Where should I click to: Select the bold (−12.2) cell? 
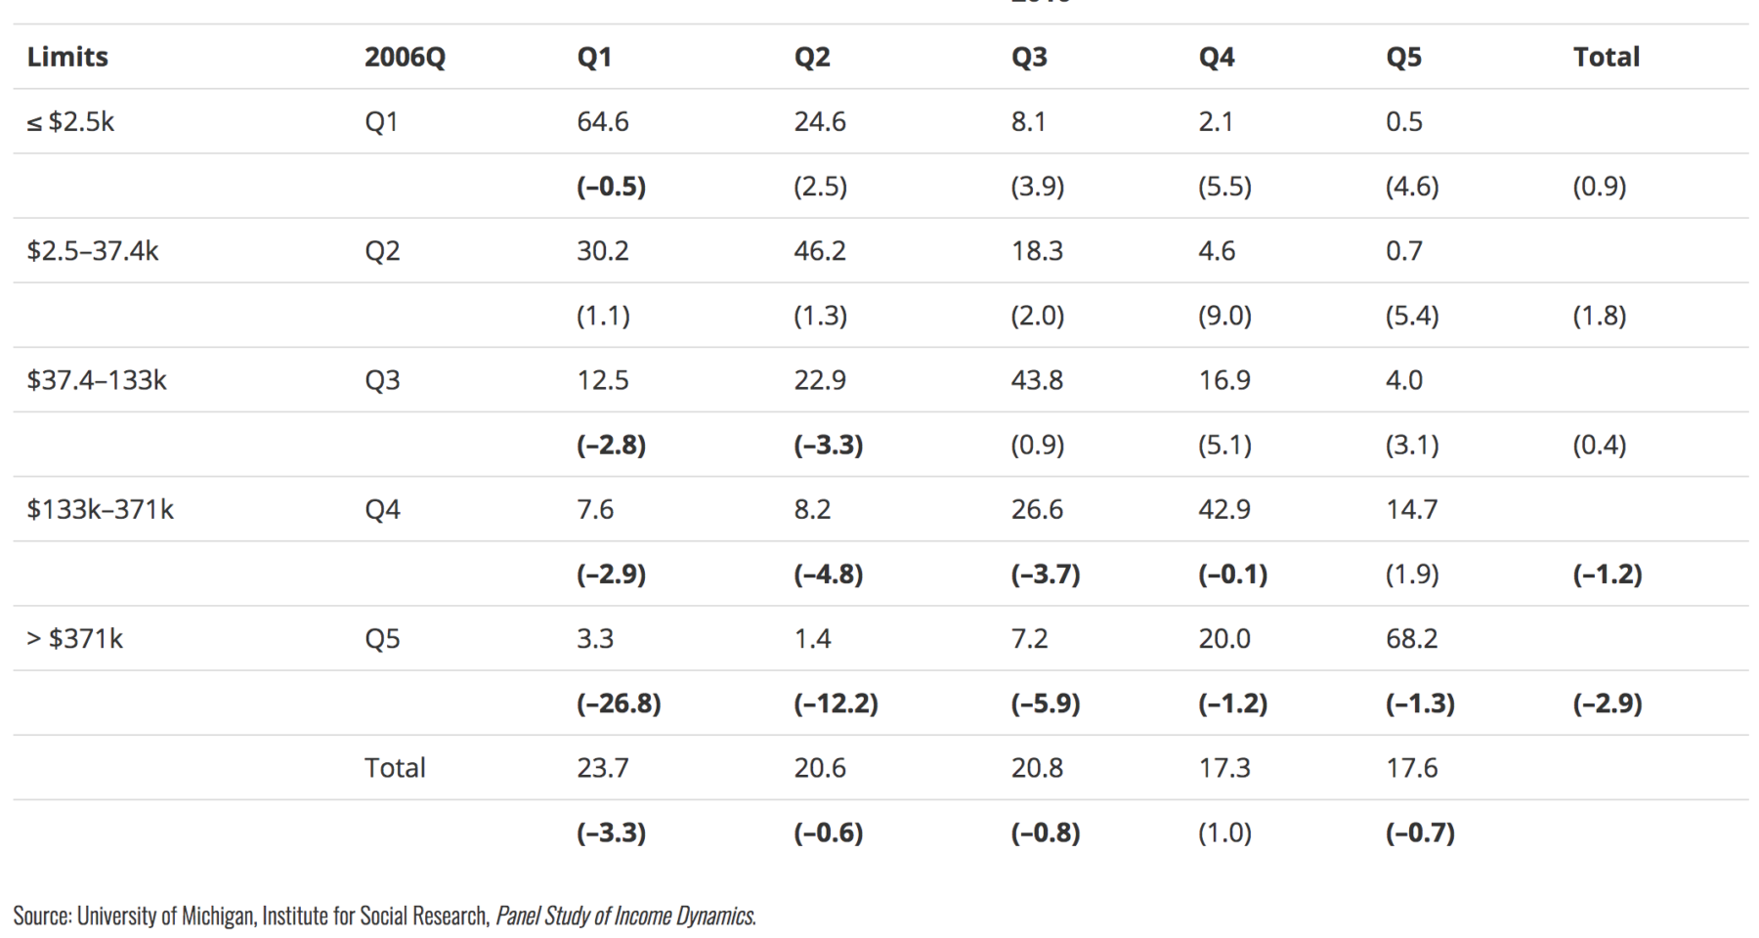(x=836, y=703)
